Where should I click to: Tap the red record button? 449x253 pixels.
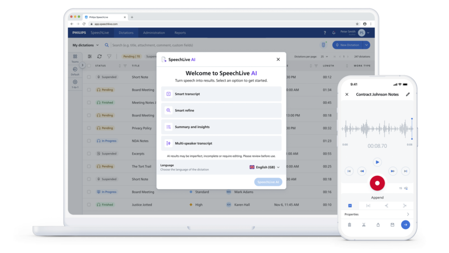(377, 183)
